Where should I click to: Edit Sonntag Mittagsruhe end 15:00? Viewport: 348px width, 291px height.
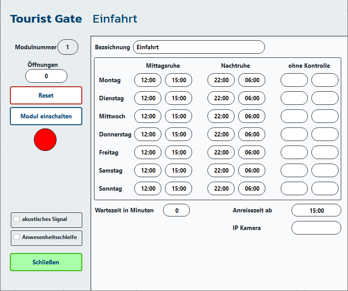tap(179, 188)
